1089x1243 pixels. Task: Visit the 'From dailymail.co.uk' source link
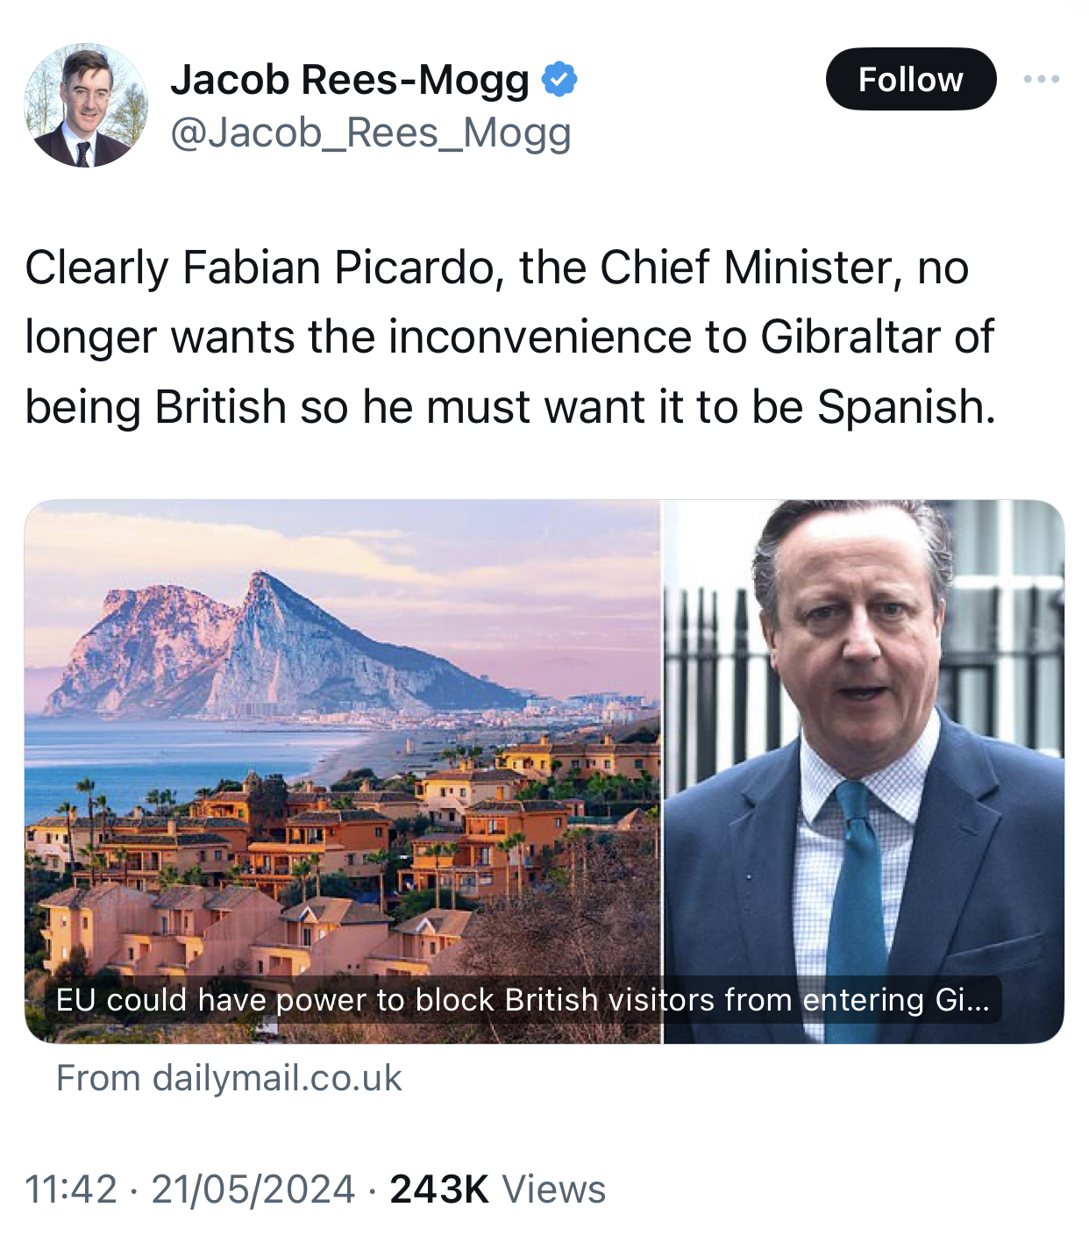pos(229,1078)
